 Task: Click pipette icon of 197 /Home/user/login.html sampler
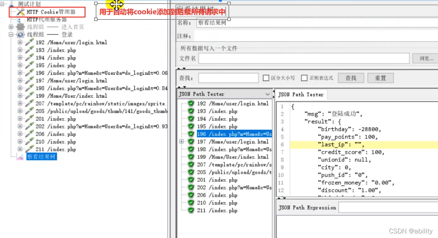point(30,81)
